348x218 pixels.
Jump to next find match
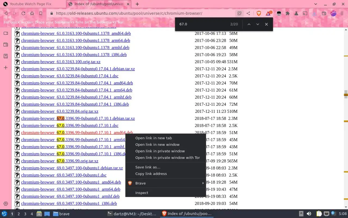tap(257, 24)
